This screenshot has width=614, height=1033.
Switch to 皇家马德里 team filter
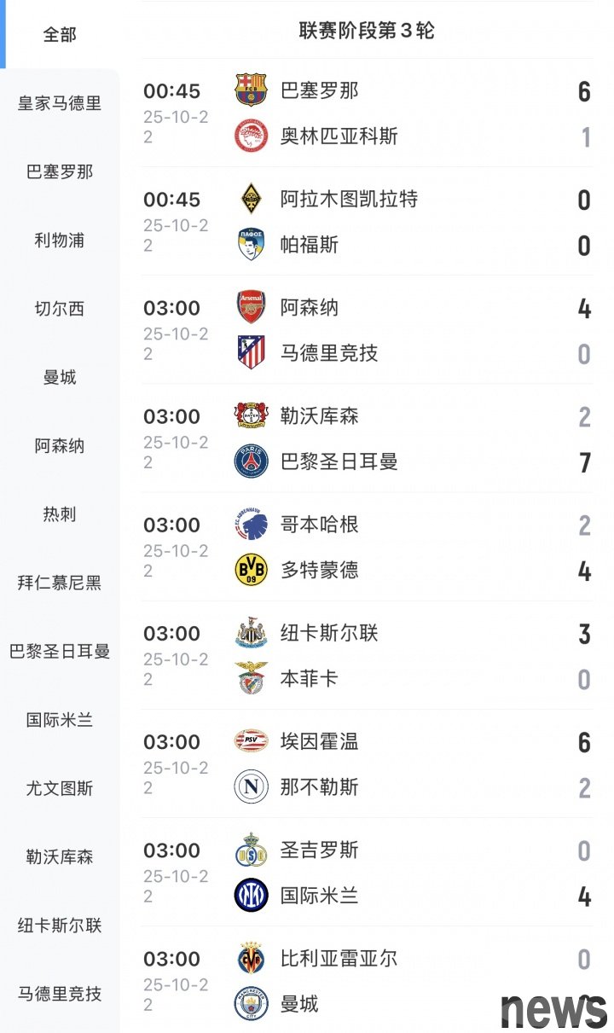point(60,103)
